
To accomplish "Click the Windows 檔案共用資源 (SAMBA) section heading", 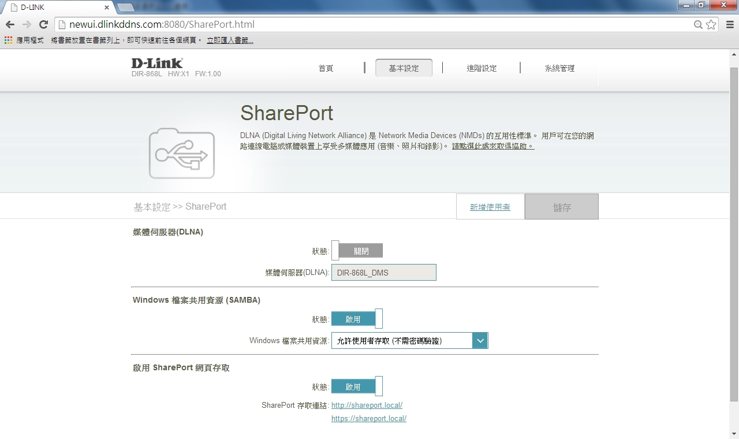I will tap(196, 300).
